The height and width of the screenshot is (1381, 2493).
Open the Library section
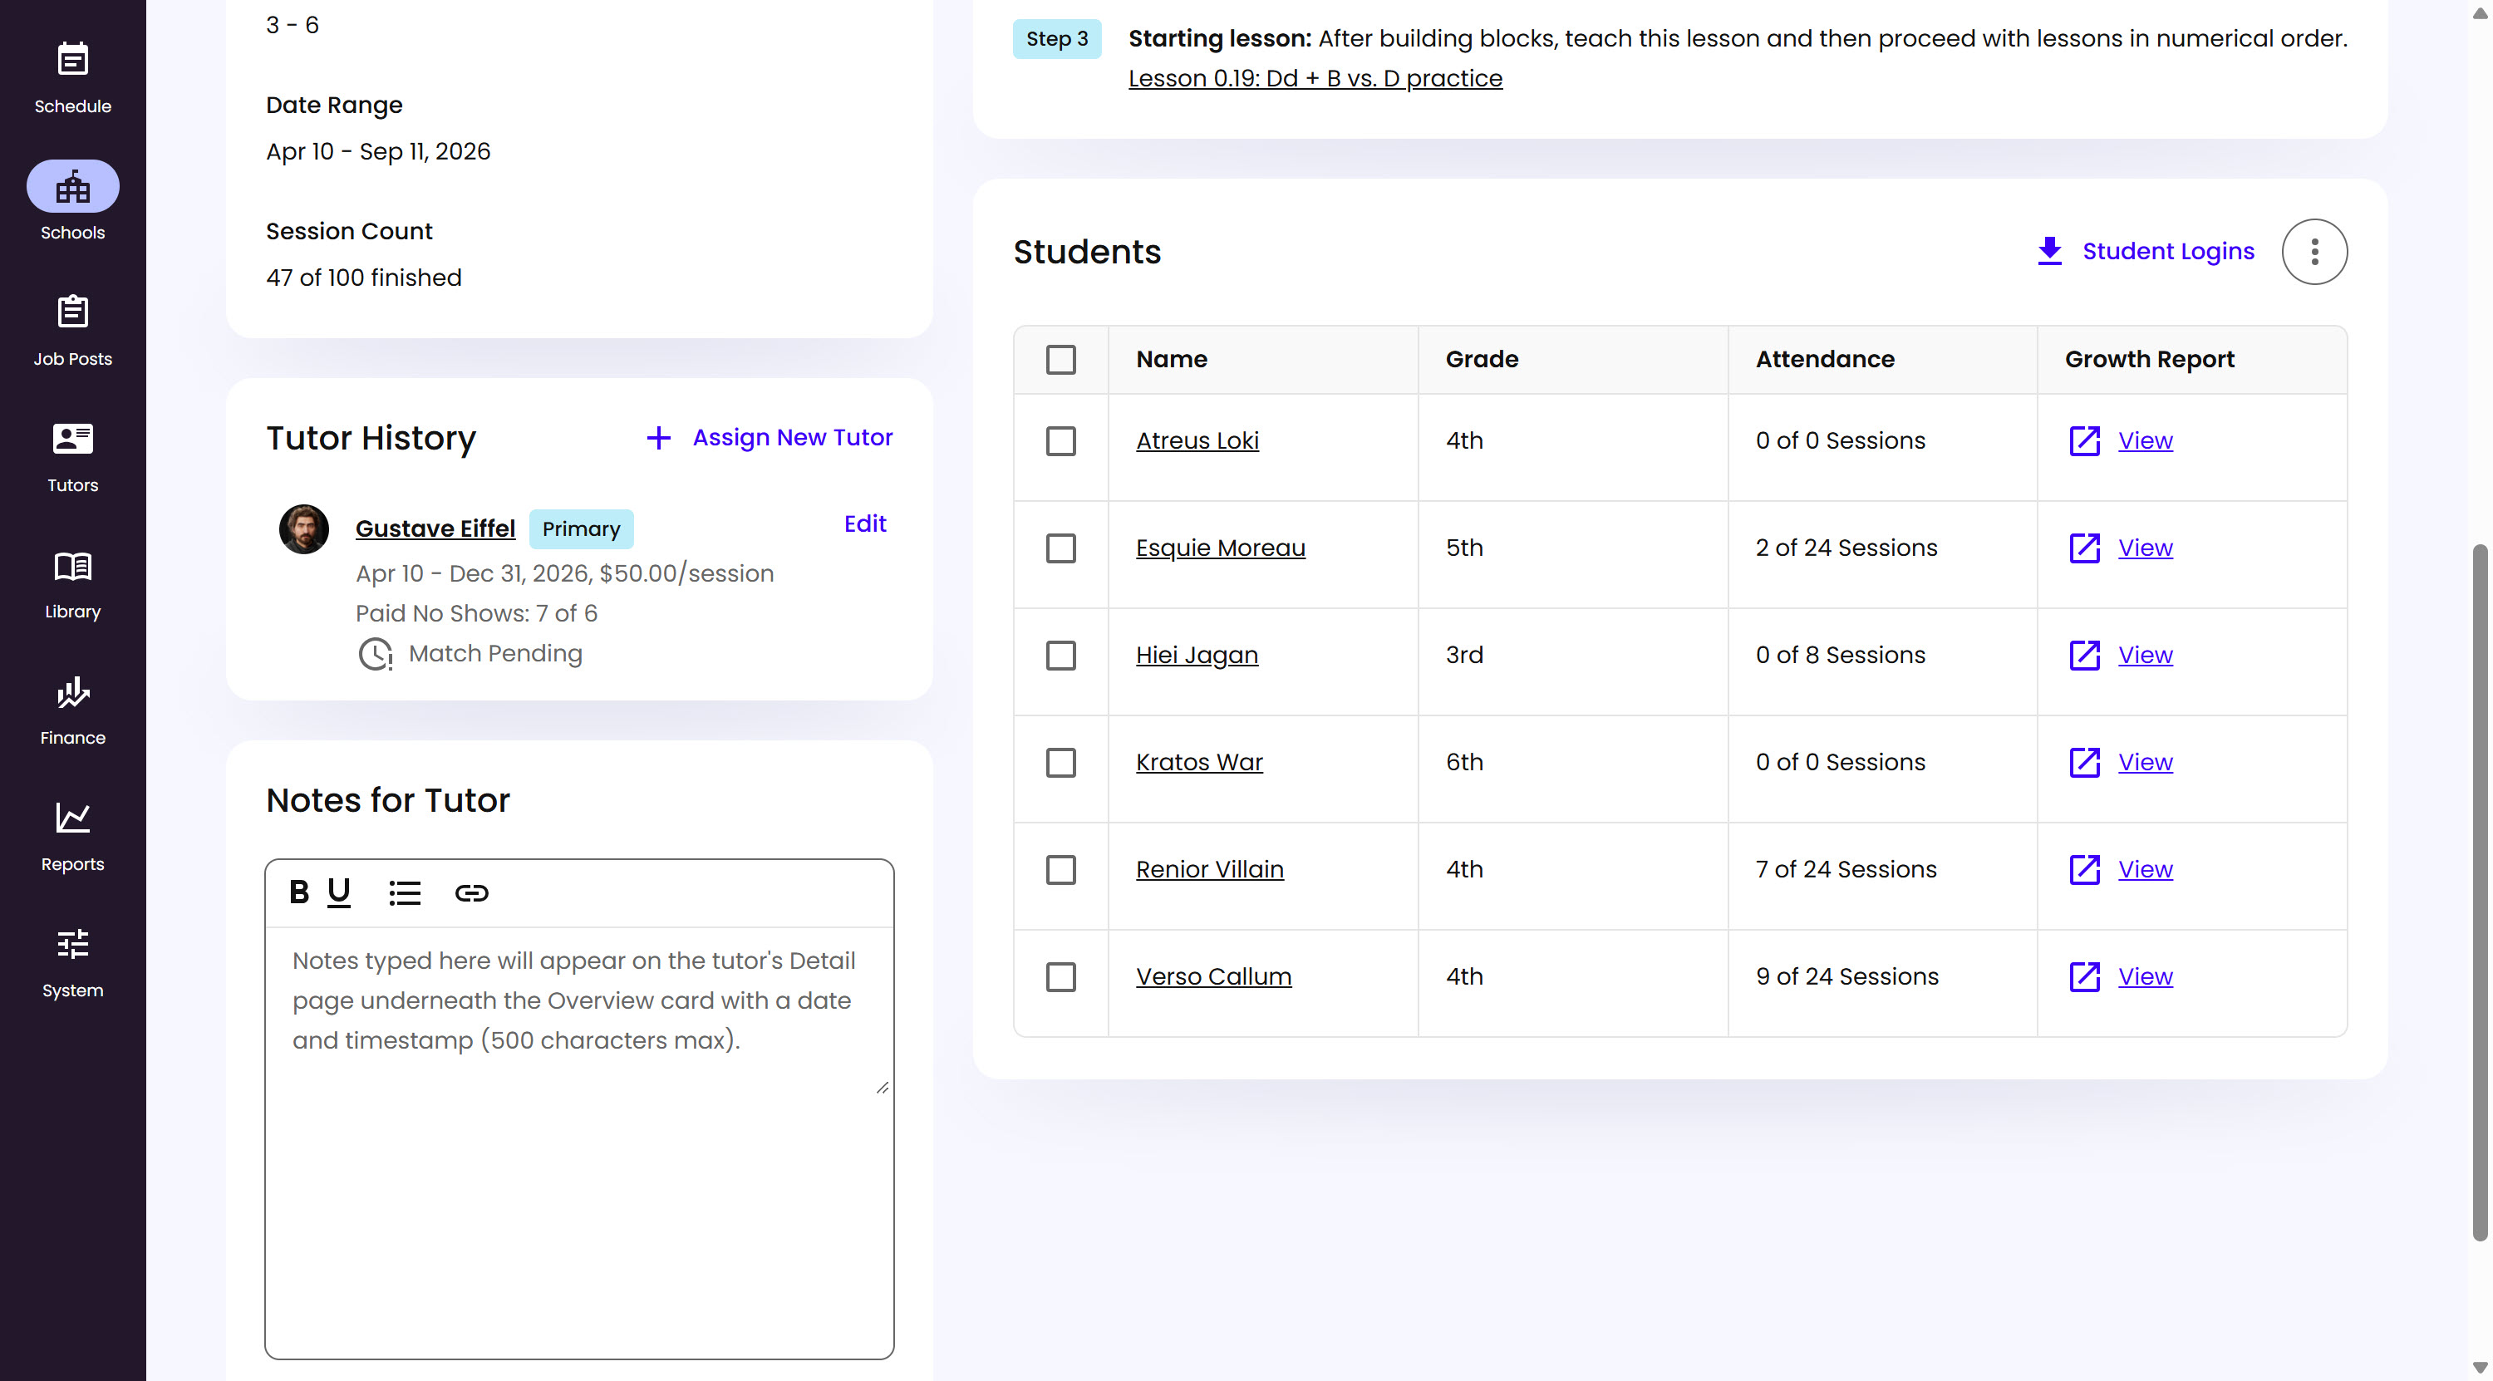[72, 583]
